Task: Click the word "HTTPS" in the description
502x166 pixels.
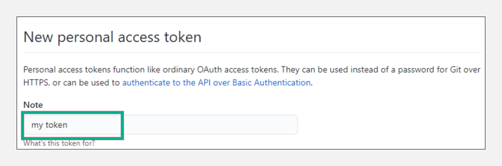Action: (x=35, y=82)
